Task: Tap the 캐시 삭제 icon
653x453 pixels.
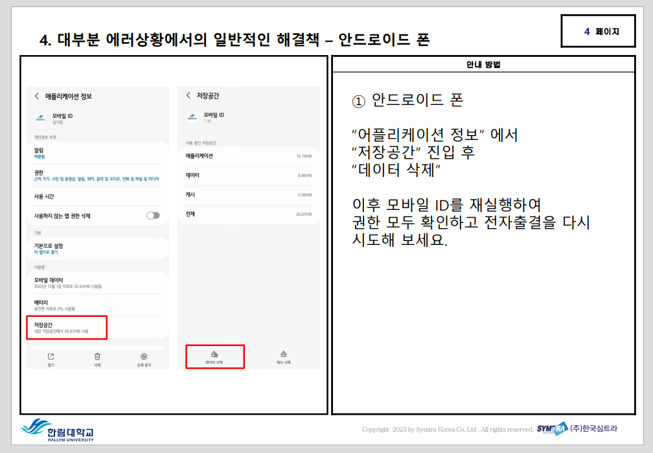Action: (x=283, y=354)
